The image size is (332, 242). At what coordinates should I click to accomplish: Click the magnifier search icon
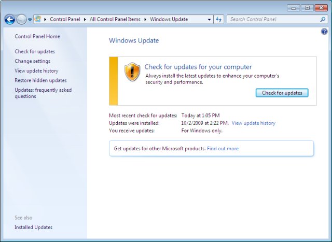[x=323, y=19]
